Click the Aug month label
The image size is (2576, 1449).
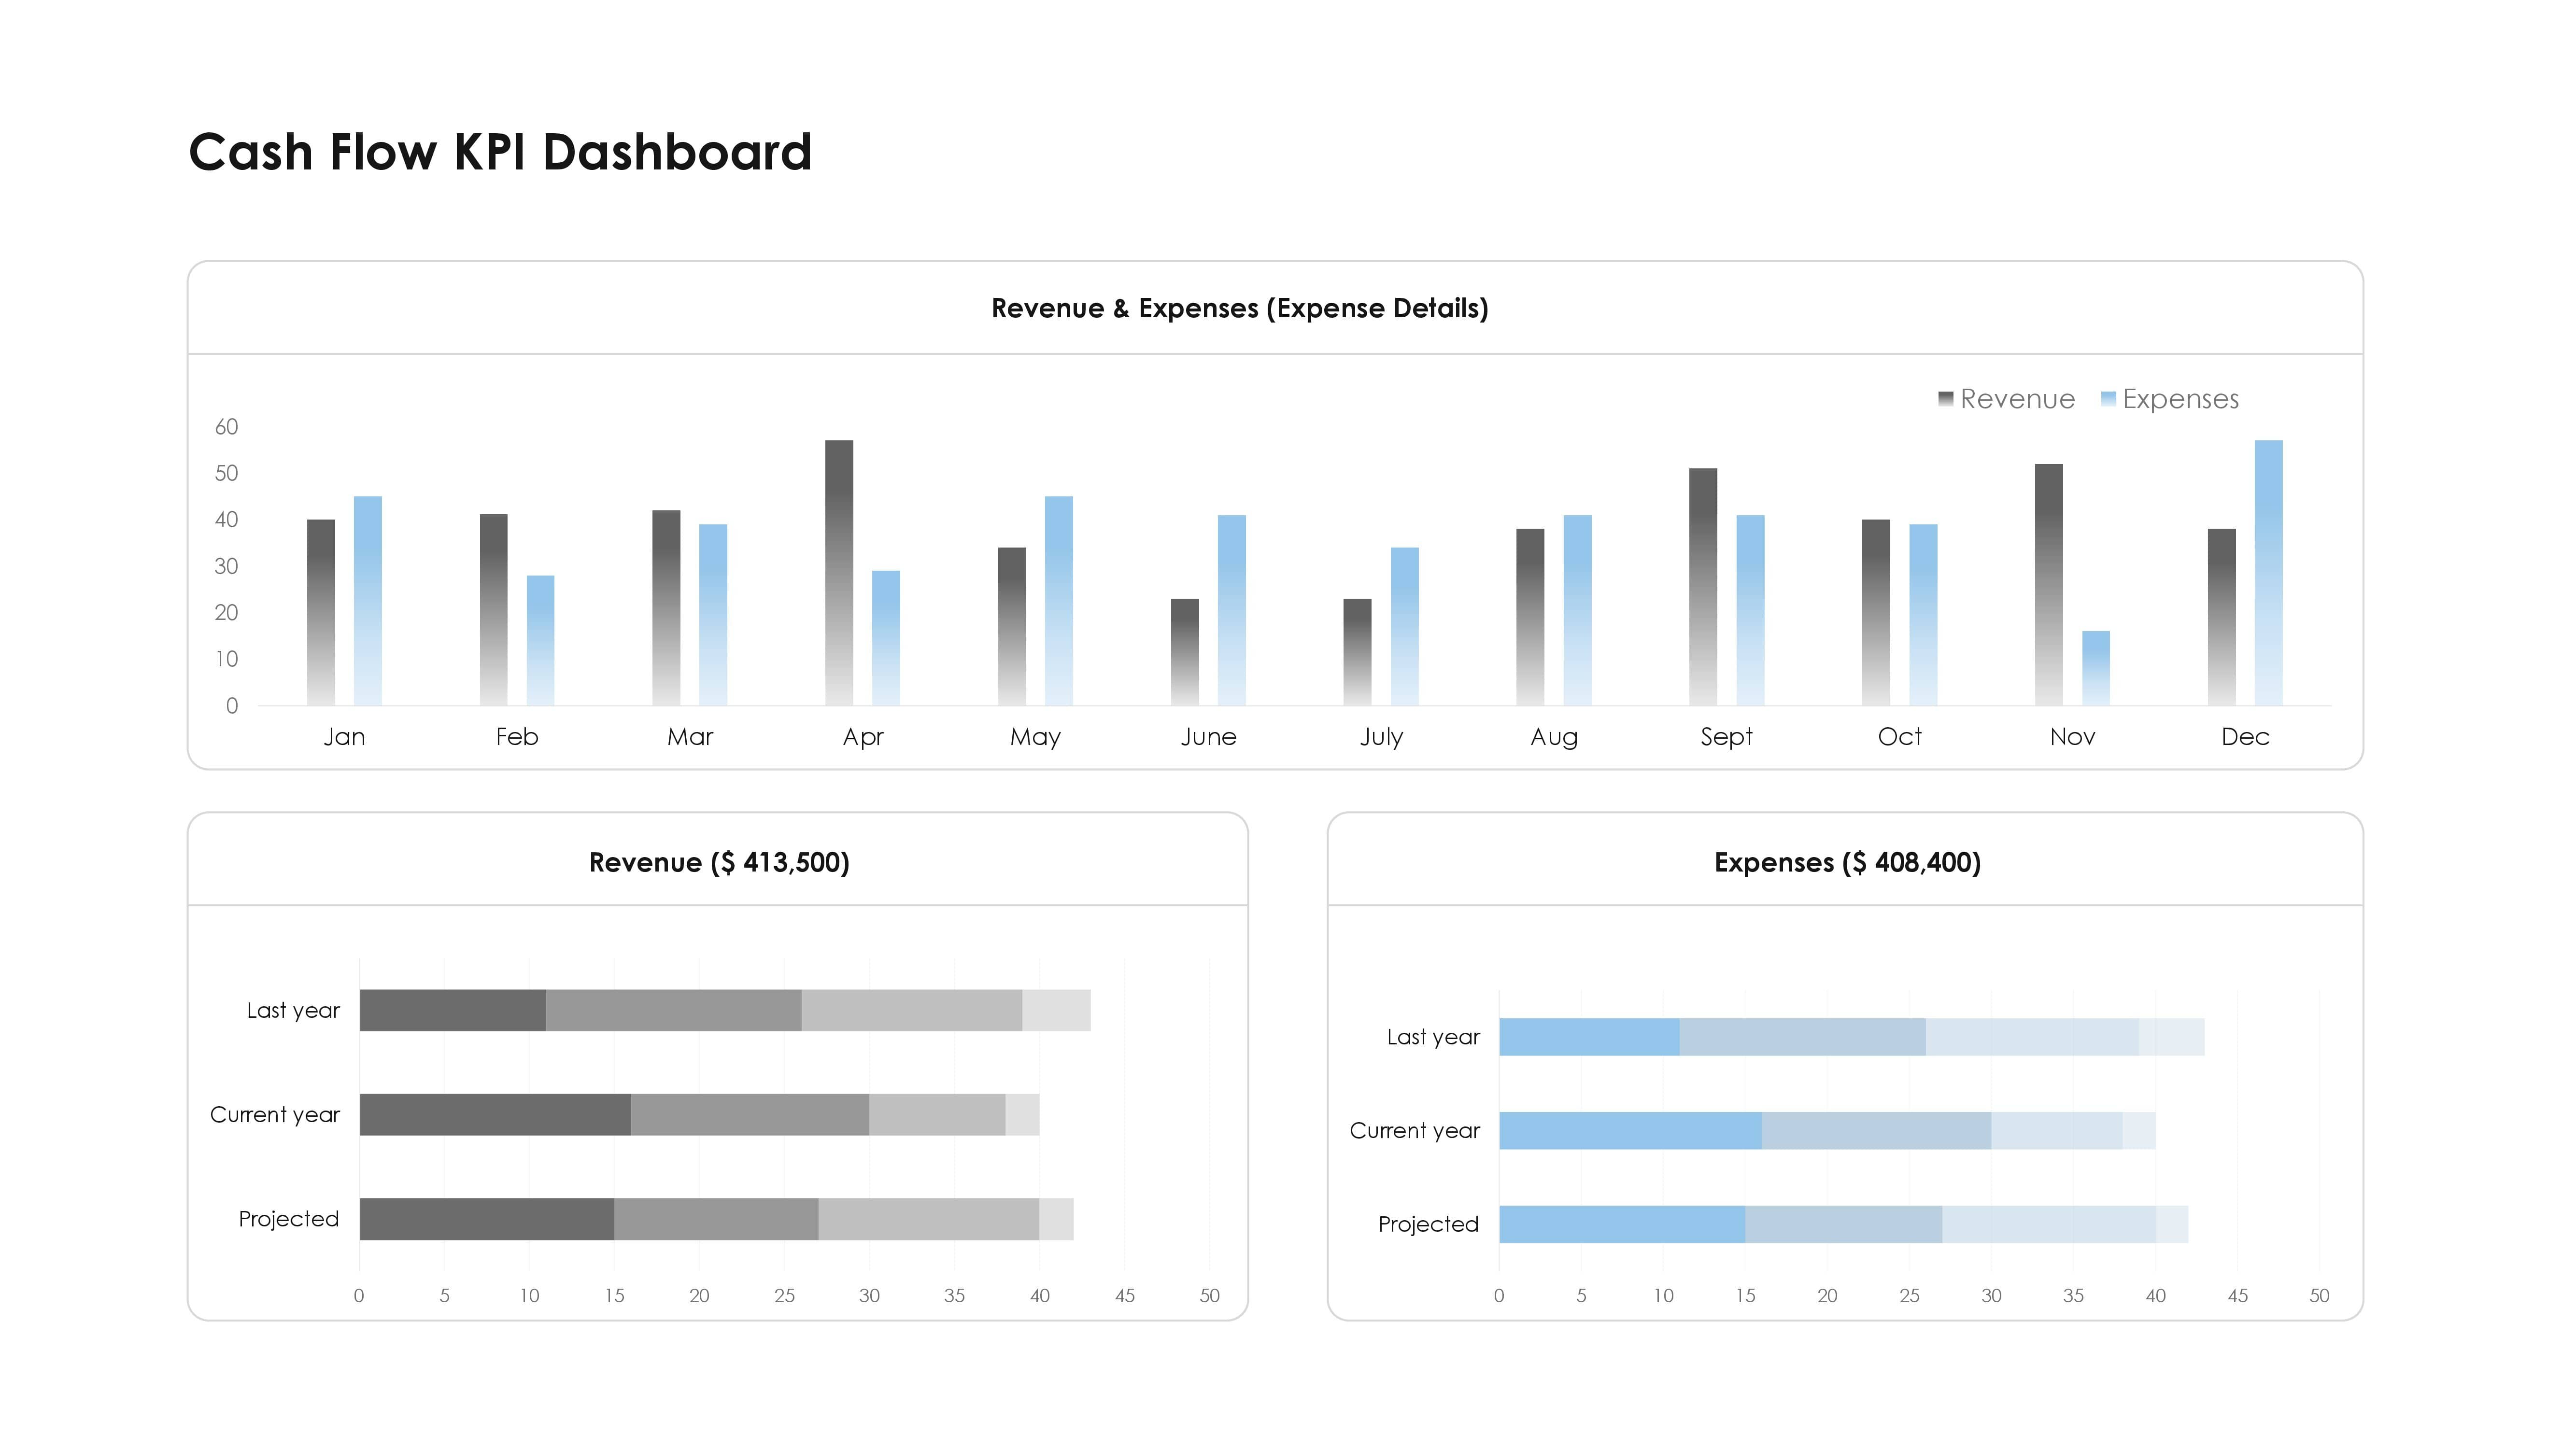pos(1554,737)
